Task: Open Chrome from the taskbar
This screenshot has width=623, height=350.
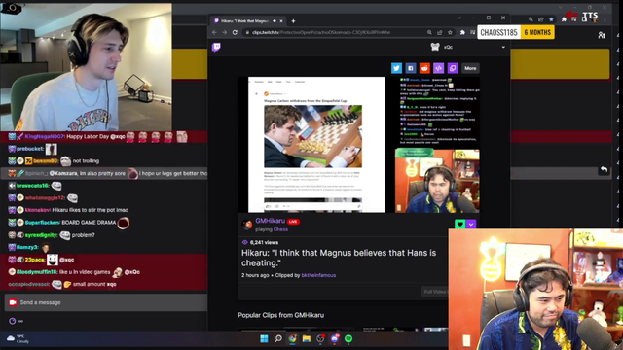Action: pyautogui.click(x=292, y=339)
